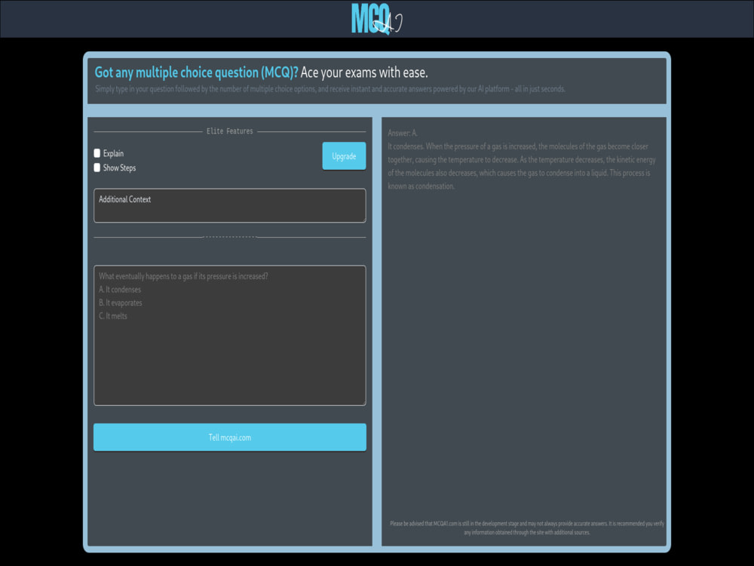The width and height of the screenshot is (754, 566).
Task: Click the disclaimer text about MCQAI.com development stage
Action: [526, 528]
